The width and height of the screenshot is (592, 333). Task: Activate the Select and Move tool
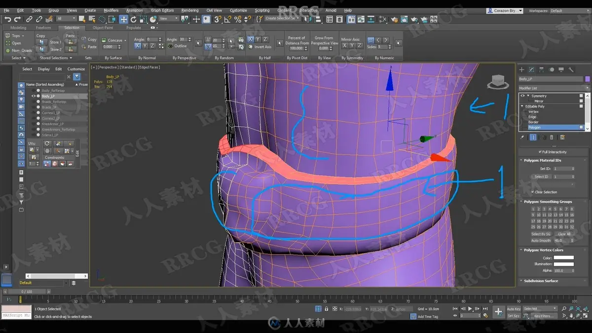click(123, 19)
